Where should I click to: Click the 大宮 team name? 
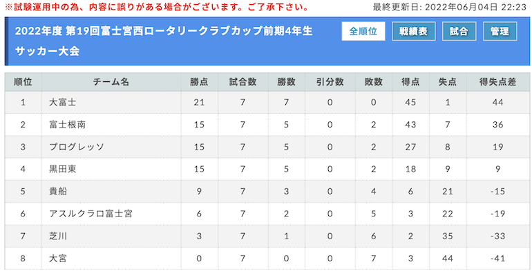58,259
